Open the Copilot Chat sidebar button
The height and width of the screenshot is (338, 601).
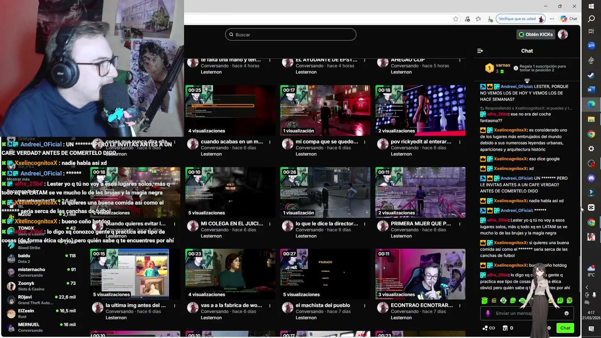coord(569,19)
